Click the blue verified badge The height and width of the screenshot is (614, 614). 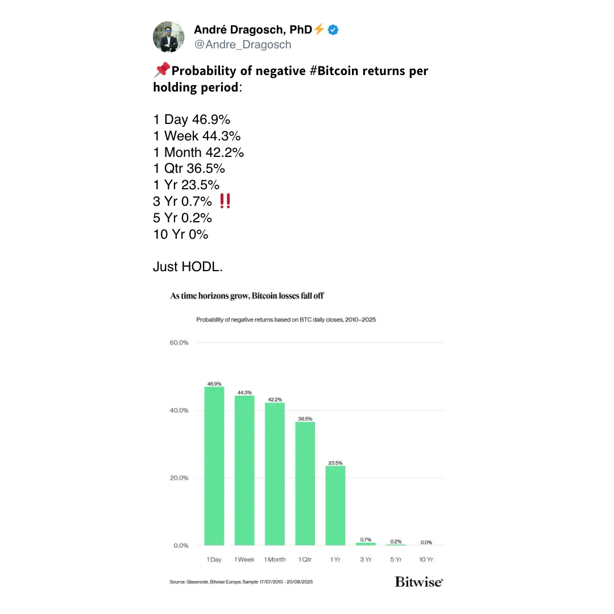334,30
